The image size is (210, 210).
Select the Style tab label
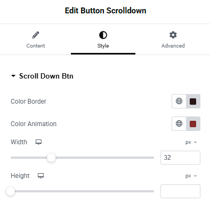[x=103, y=46]
